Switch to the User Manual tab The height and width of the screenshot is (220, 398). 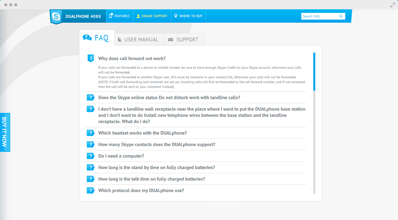coord(139,39)
